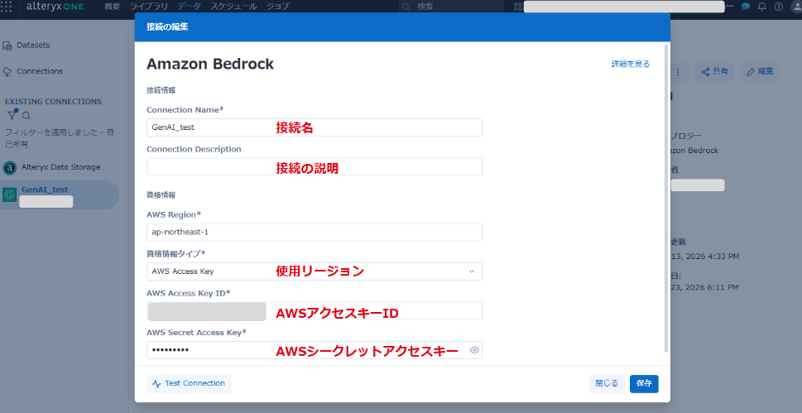Select GenAI_test connection in the list
The image size is (802, 413).
pyautogui.click(x=60, y=194)
